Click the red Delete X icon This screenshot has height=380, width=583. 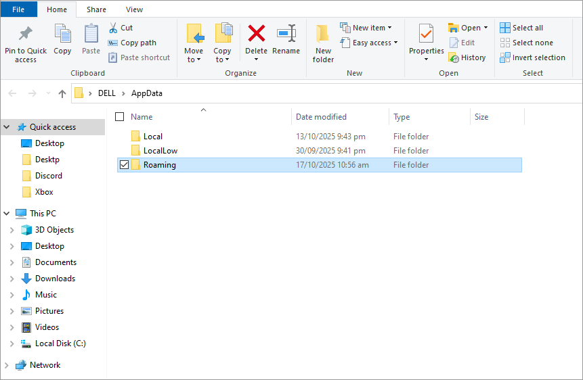click(256, 33)
